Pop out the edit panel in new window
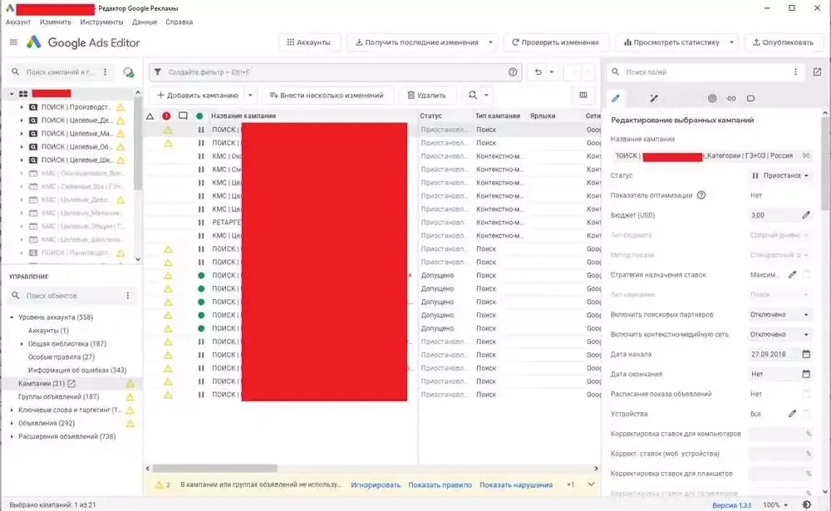Screen dimensions: 831x511 817,71
